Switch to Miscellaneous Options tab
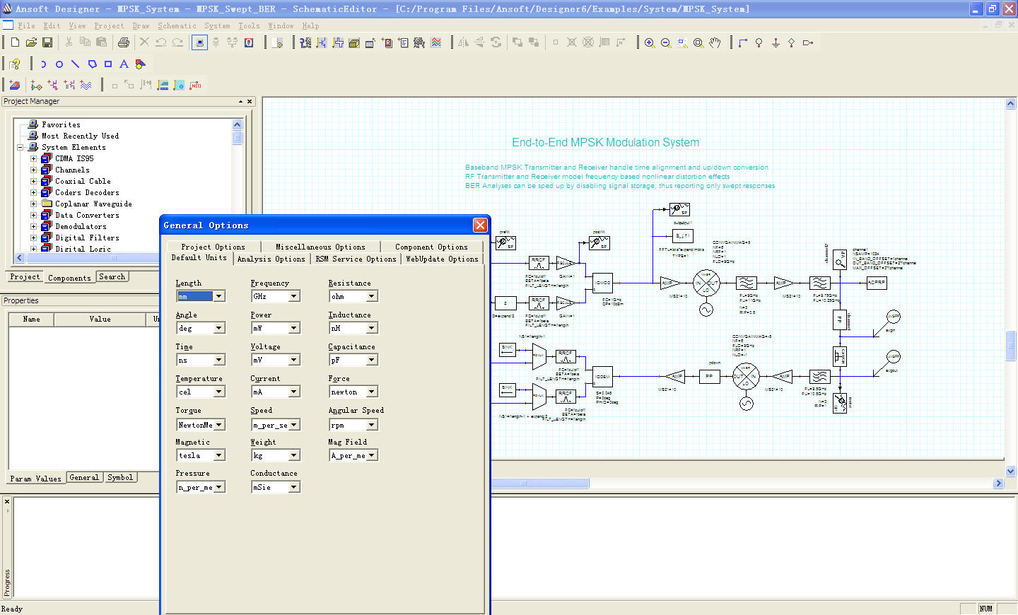 (320, 247)
